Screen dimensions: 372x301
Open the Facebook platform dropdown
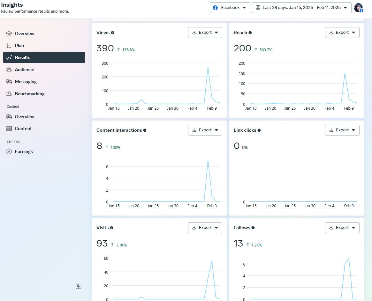point(230,8)
